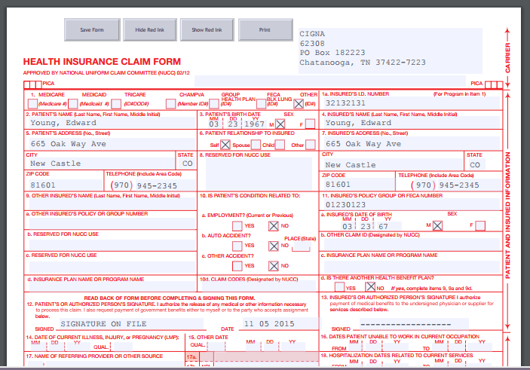The width and height of the screenshot is (530, 370).
Task: Check the Tricare checkbox
Action: pos(116,104)
